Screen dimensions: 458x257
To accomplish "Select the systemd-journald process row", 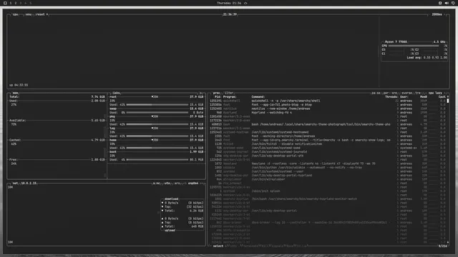I will pyautogui.click(x=328, y=152).
